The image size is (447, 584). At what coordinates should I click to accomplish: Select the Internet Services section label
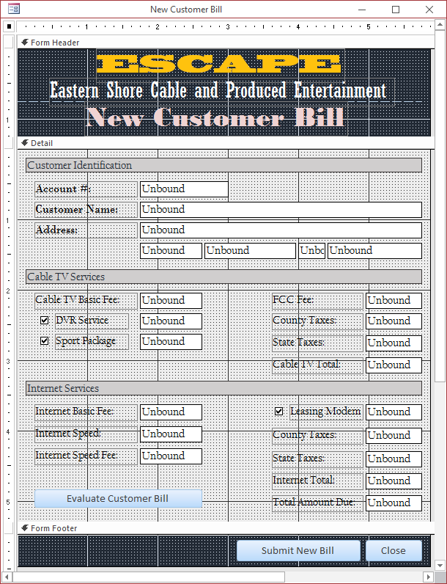pos(224,388)
